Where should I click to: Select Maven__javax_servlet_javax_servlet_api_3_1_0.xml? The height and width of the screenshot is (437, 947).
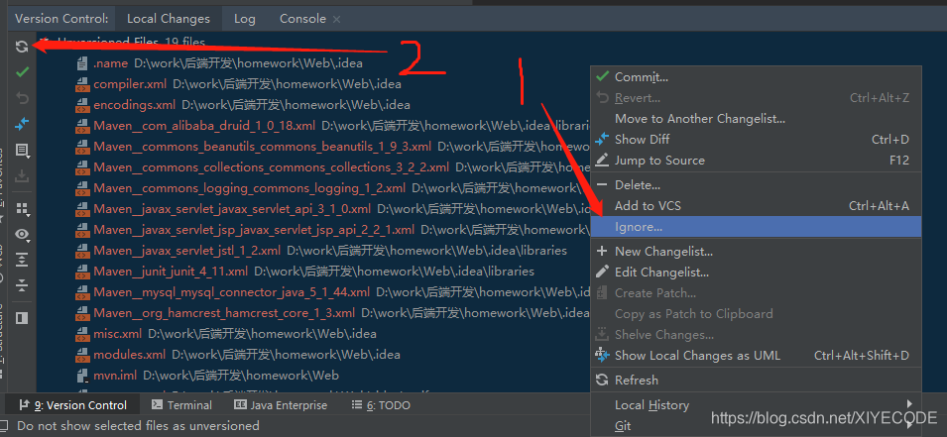tap(232, 209)
